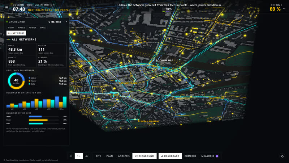Click the recenter diamond icon
Image resolution: width=289 pixels, height=163 pixels.
coord(282,156)
